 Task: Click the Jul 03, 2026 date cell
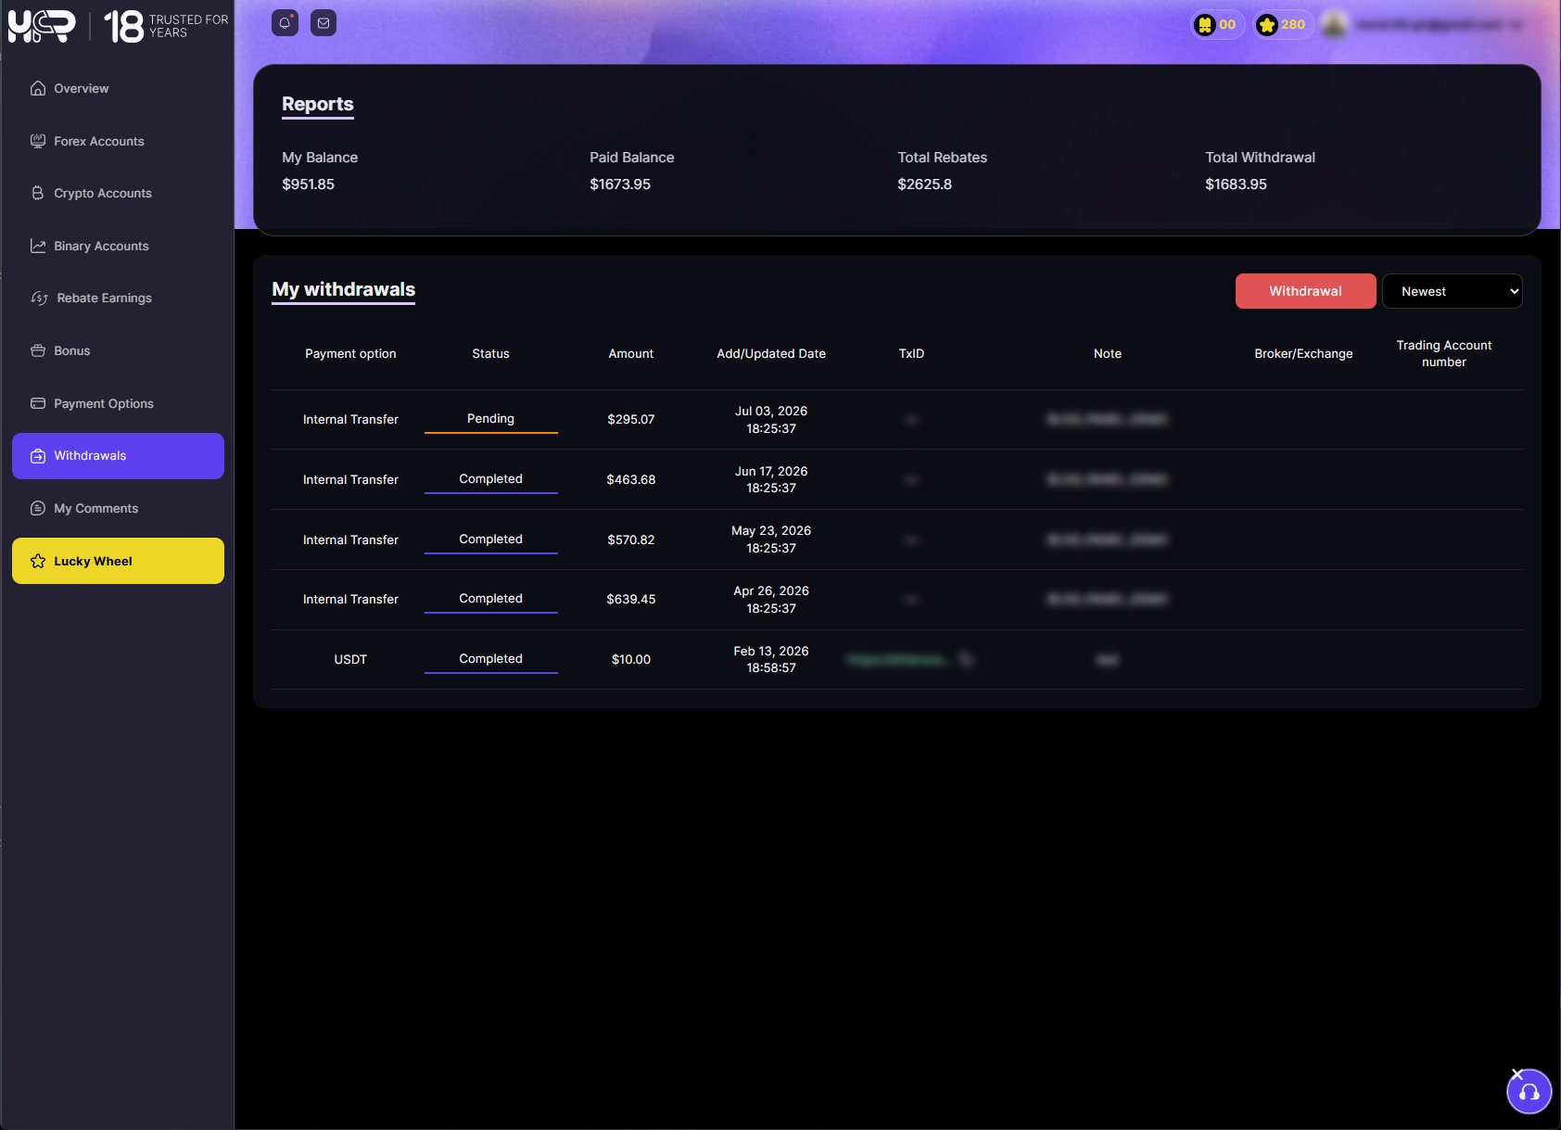pos(771,419)
